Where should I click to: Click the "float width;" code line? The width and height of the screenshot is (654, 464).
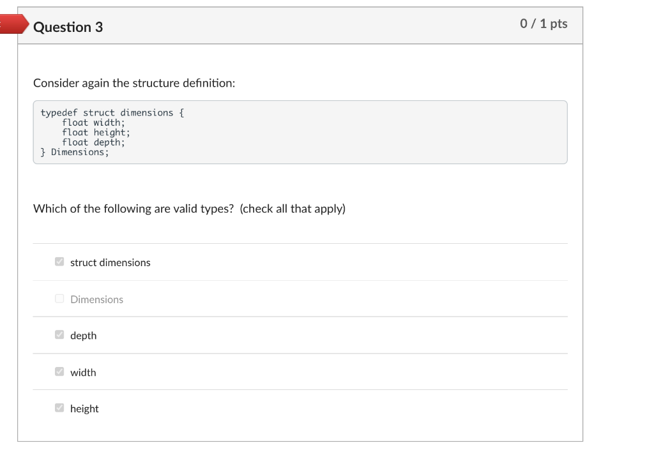(93, 123)
